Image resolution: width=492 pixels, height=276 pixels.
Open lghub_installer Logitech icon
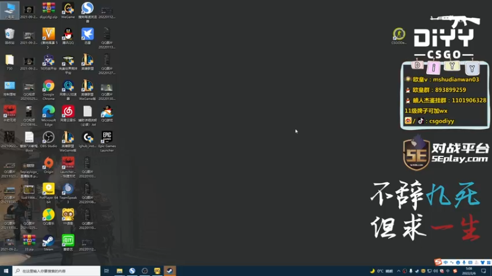87,140
